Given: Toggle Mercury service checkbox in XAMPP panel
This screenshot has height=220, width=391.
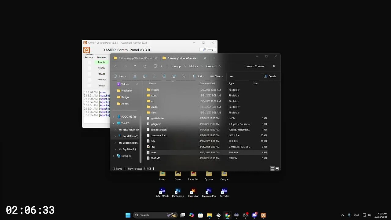Looking at the screenshot, I should pyautogui.click(x=89, y=80).
